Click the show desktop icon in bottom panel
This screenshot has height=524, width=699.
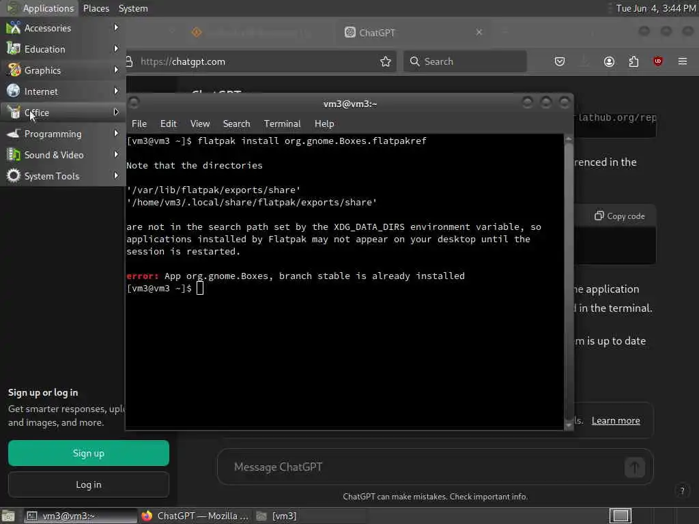pos(8,516)
